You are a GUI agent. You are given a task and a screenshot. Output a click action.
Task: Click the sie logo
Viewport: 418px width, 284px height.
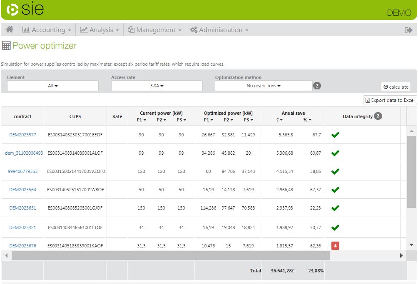click(x=25, y=10)
